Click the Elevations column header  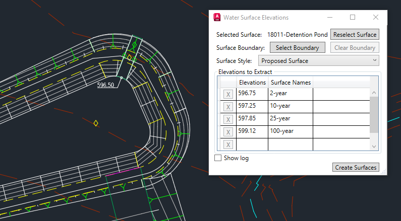coord(252,82)
